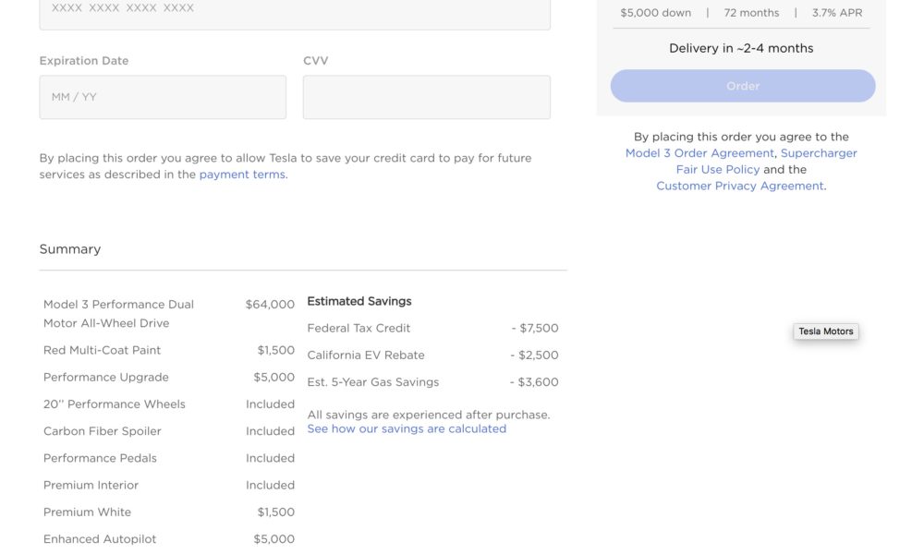Click the 72 months loan term text
The image size is (924, 554).
751,13
